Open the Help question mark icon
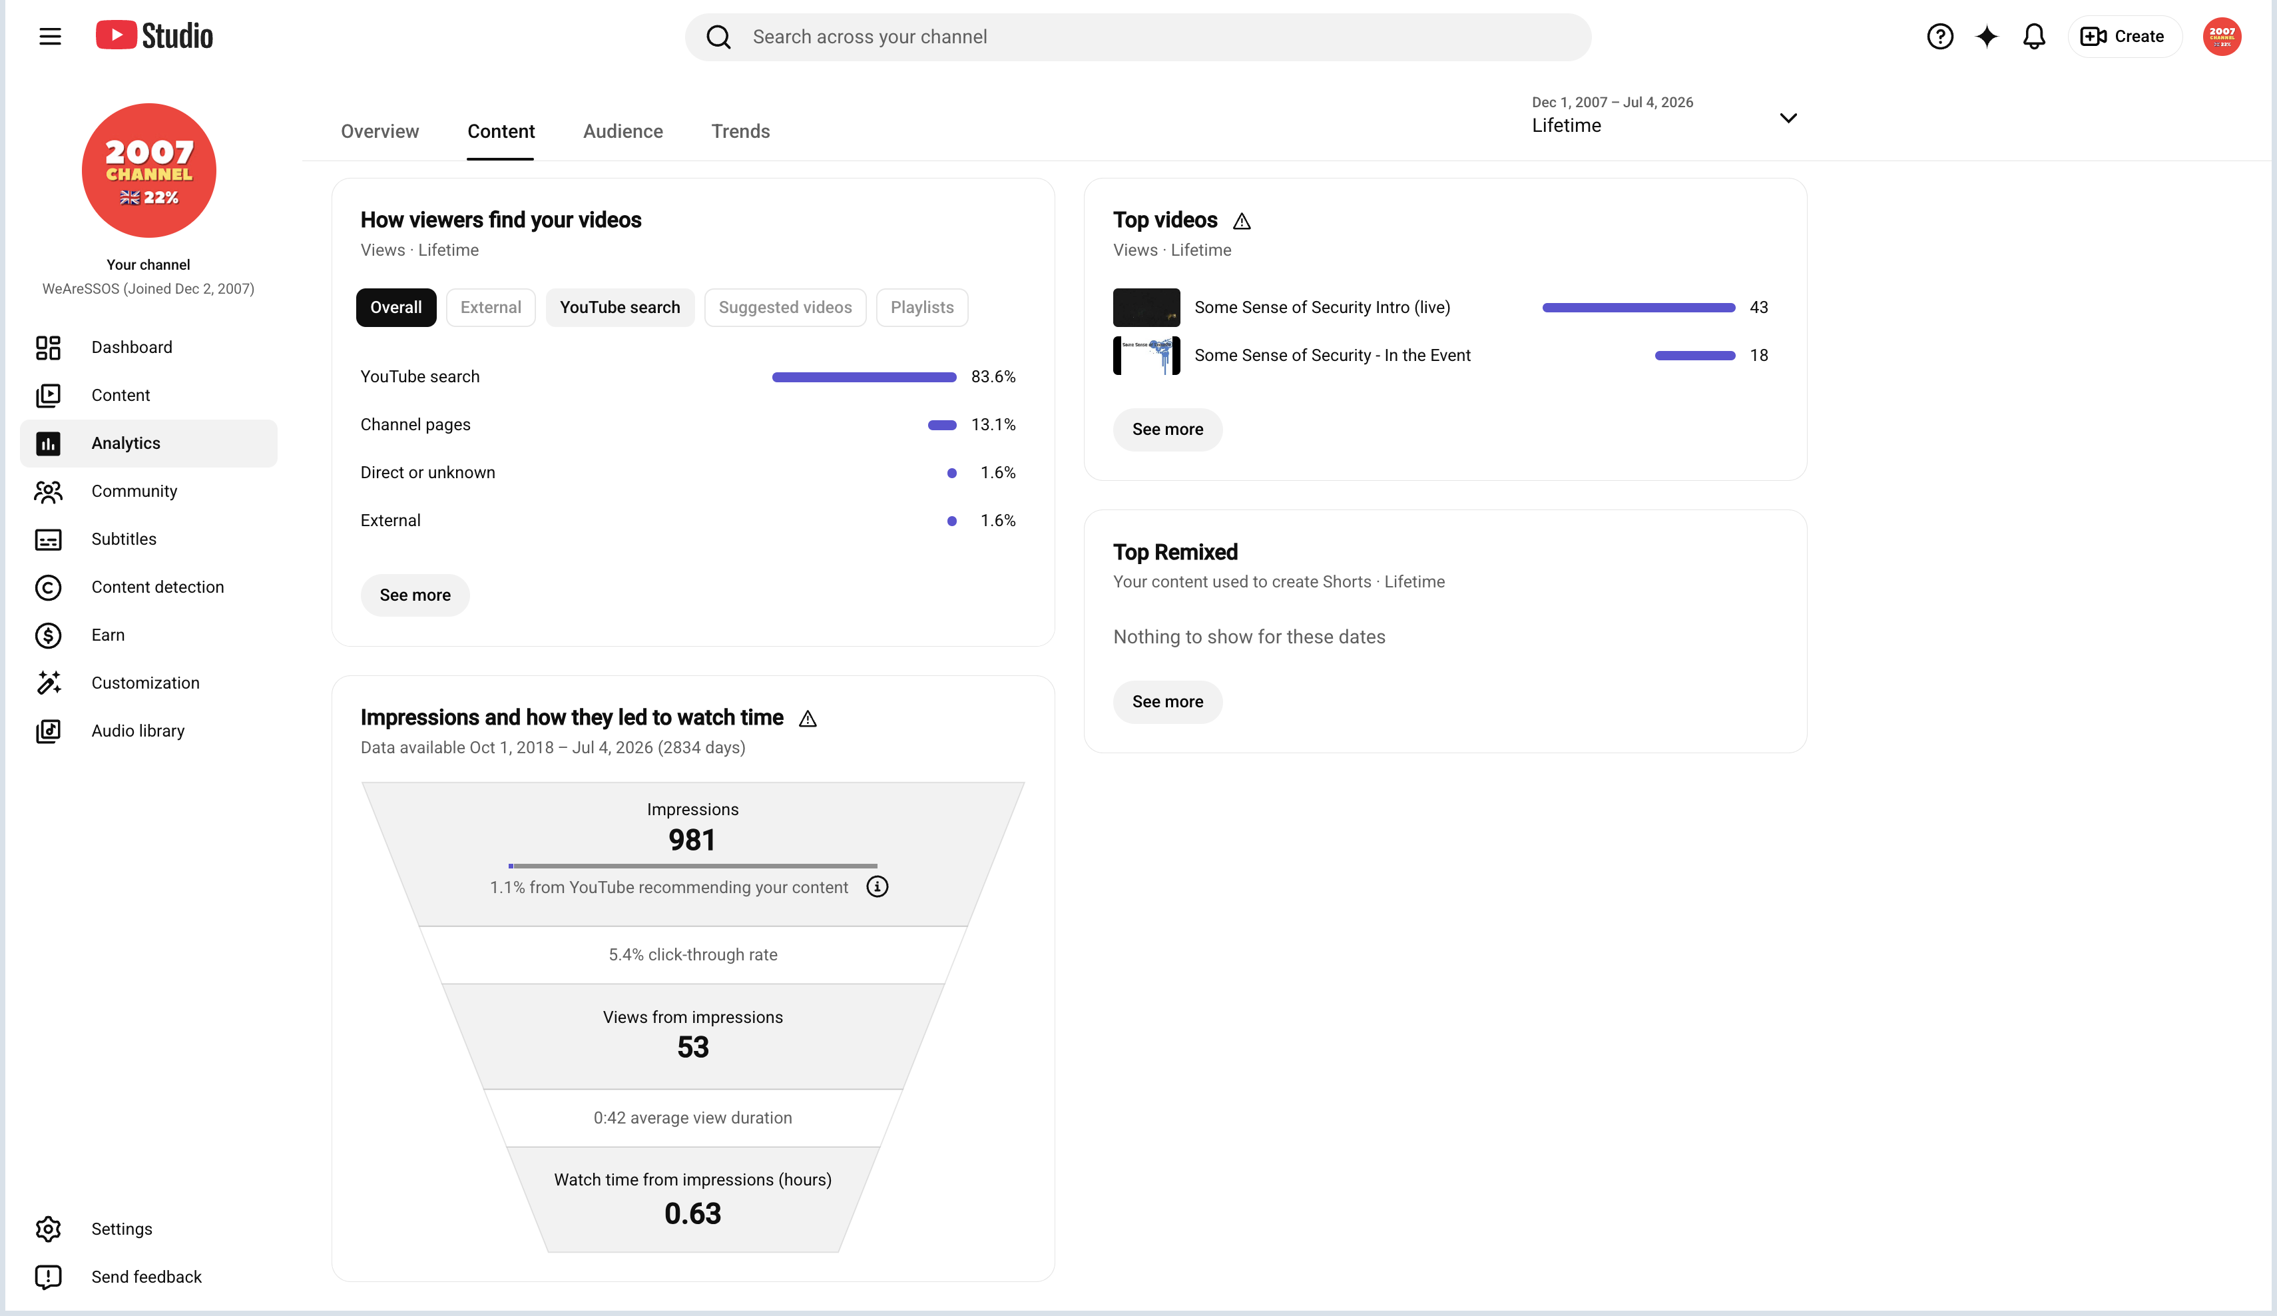2277x1316 pixels. (1939, 36)
